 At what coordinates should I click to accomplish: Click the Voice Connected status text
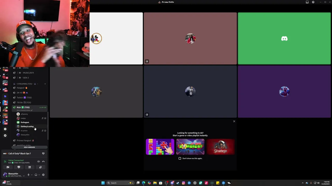click(16, 160)
